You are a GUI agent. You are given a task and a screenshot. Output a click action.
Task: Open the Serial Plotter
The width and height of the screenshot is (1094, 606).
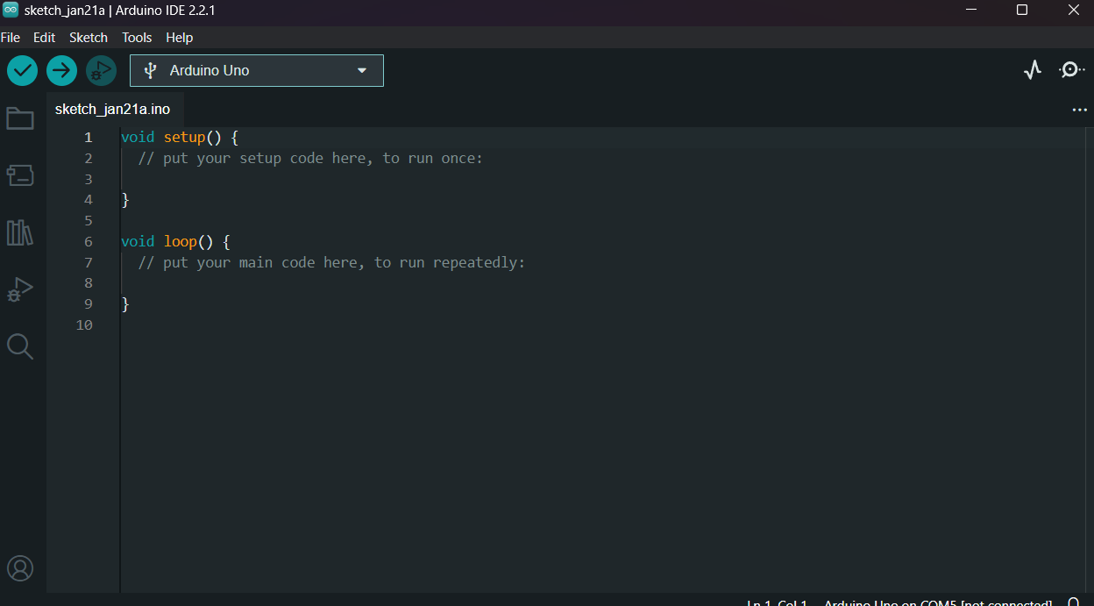(1033, 70)
